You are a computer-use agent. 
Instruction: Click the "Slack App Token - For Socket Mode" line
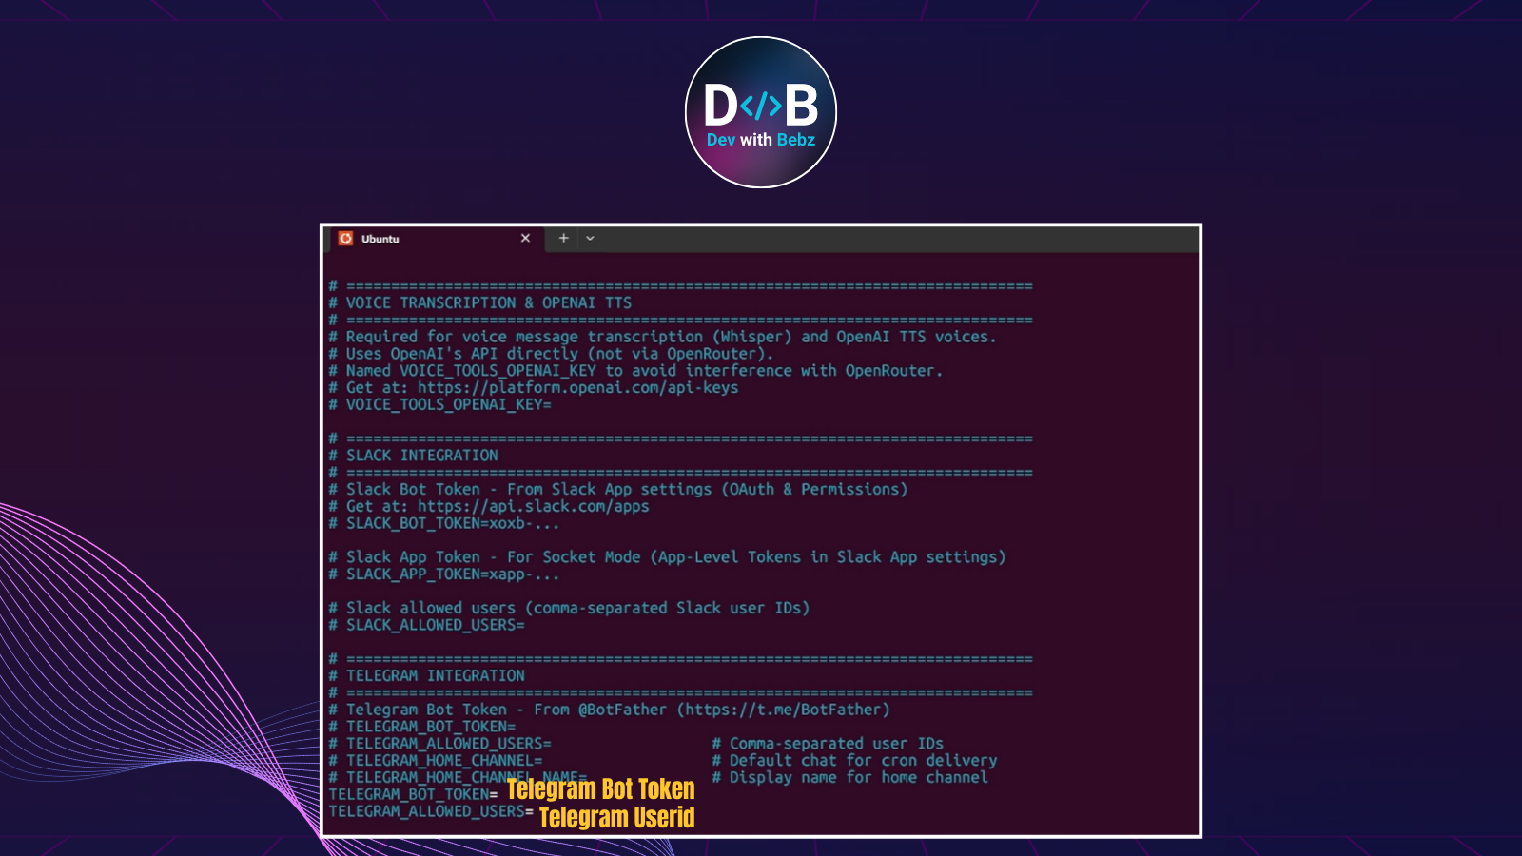[667, 557]
